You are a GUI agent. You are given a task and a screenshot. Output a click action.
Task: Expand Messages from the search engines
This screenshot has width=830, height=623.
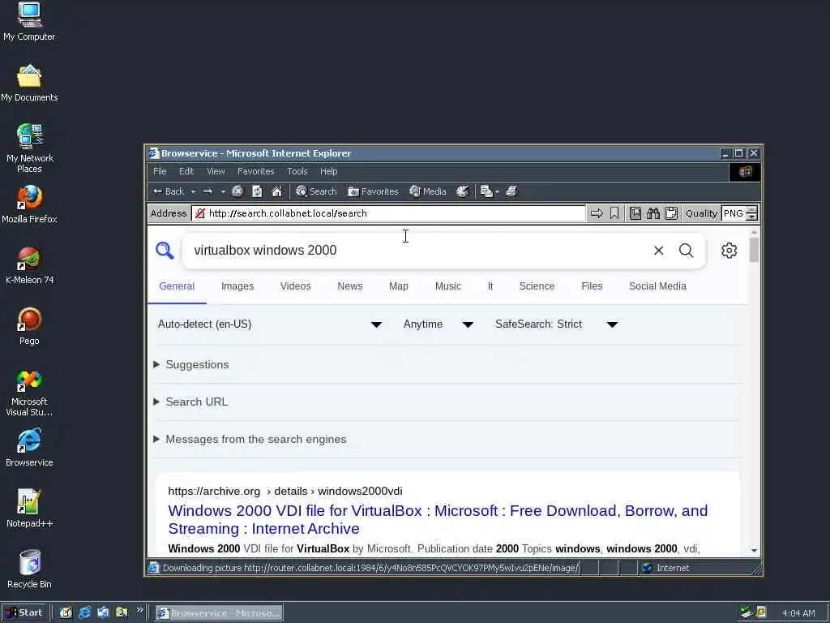pos(250,439)
